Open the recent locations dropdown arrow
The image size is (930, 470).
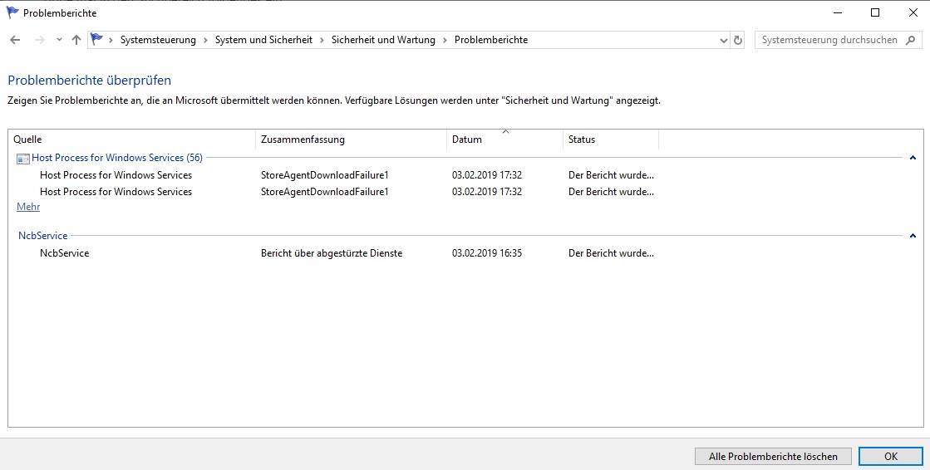[59, 40]
